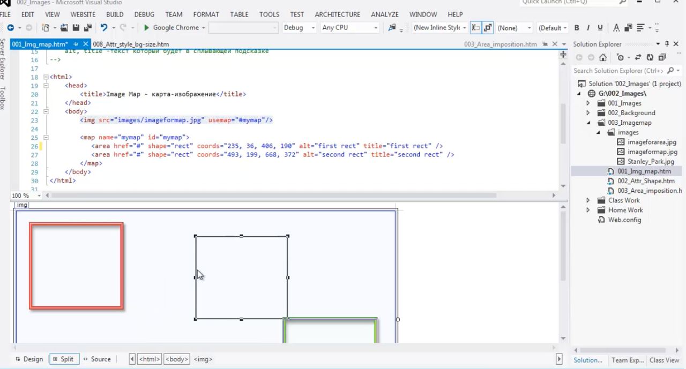Viewport: 686px width, 369px height.
Task: Click the Bold formatting icon
Action: (x=577, y=28)
